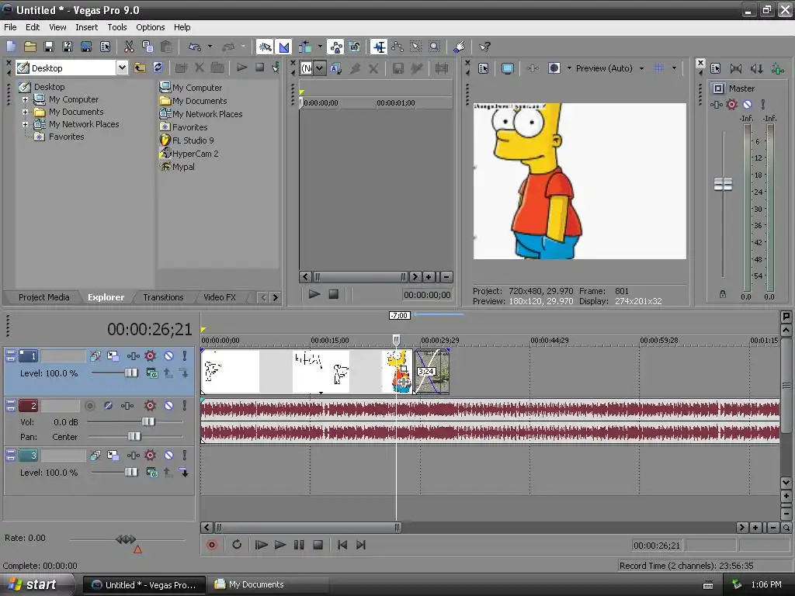
Task: Mute the Master bus
Action: point(748,105)
